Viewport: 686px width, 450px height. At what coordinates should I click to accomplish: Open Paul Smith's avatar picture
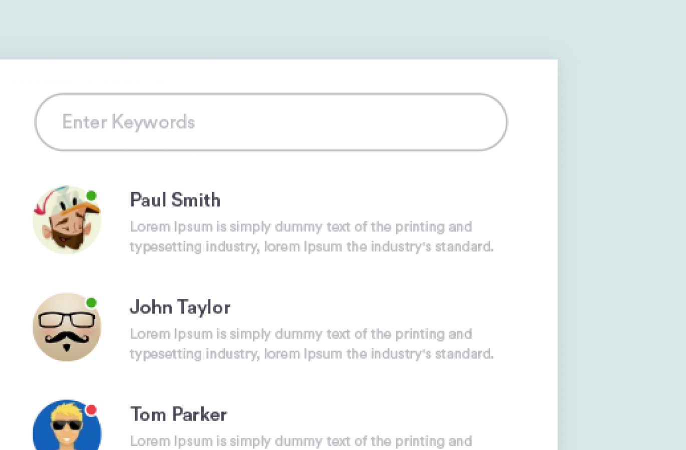pos(67,220)
